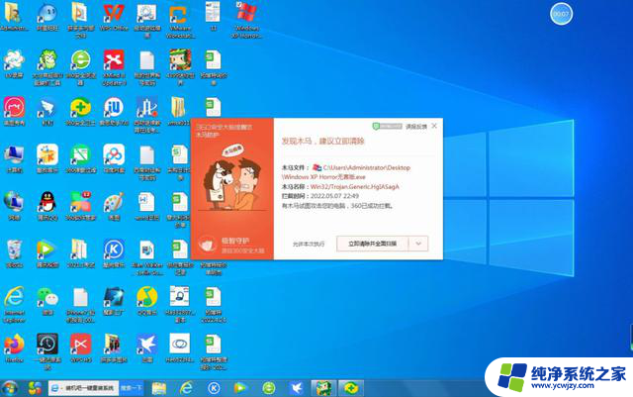Open the Network icon on the desktop
This screenshot has width=633, height=397.
[x=14, y=206]
